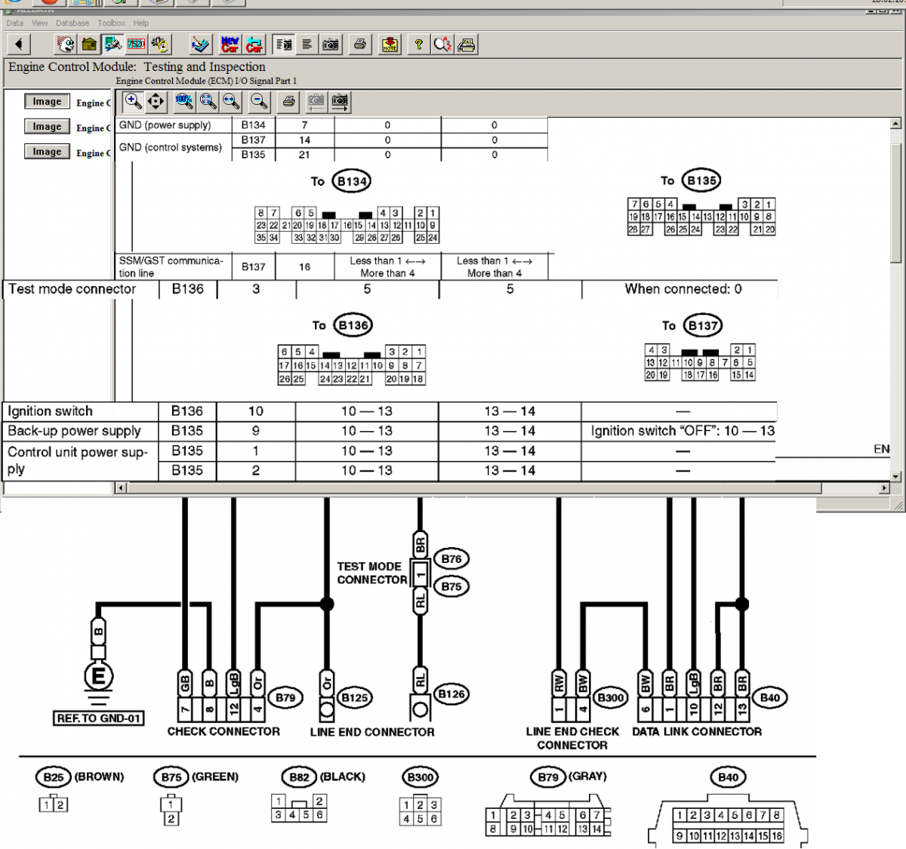Screen dimensions: 906x849
Task: Click the third Image button
Action: pos(47,152)
